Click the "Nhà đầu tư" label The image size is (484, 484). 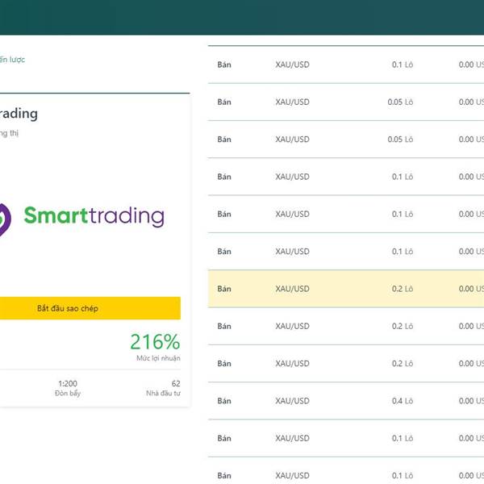163,394
